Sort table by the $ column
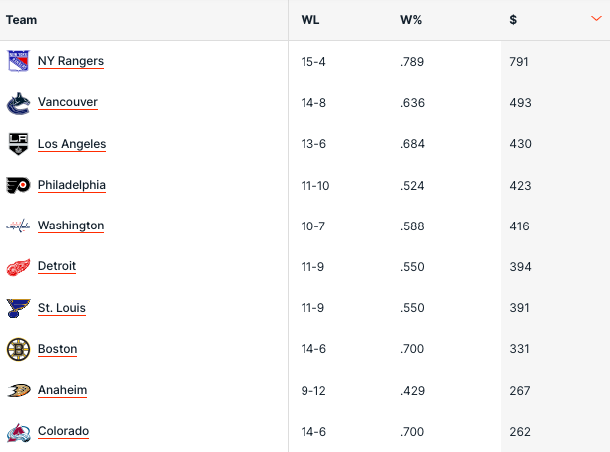Image resolution: width=610 pixels, height=452 pixels. 513,20
